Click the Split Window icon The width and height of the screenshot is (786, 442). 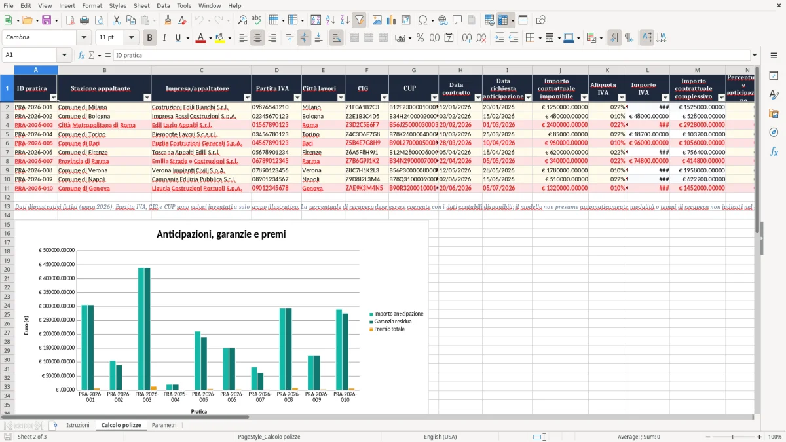point(523,20)
